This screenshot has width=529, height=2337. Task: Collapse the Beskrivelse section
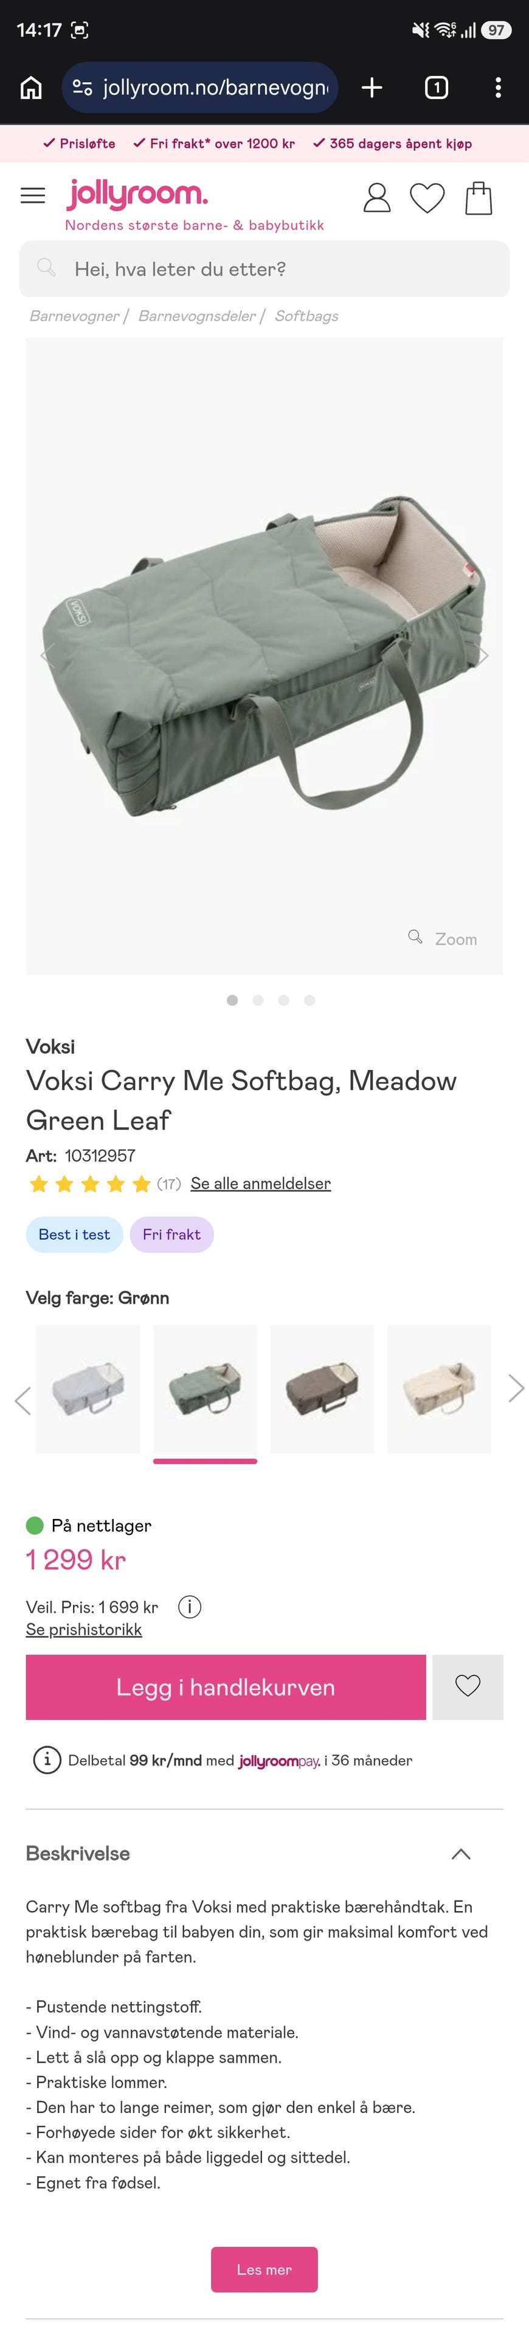click(x=460, y=1854)
